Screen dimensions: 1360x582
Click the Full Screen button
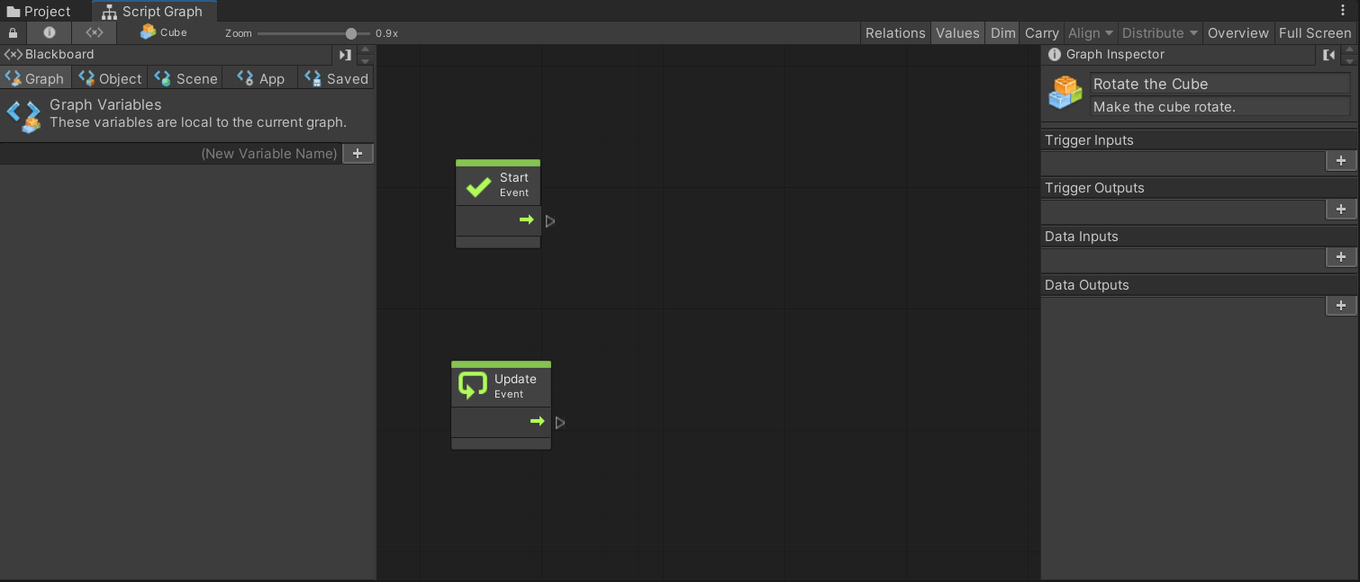pyautogui.click(x=1314, y=32)
